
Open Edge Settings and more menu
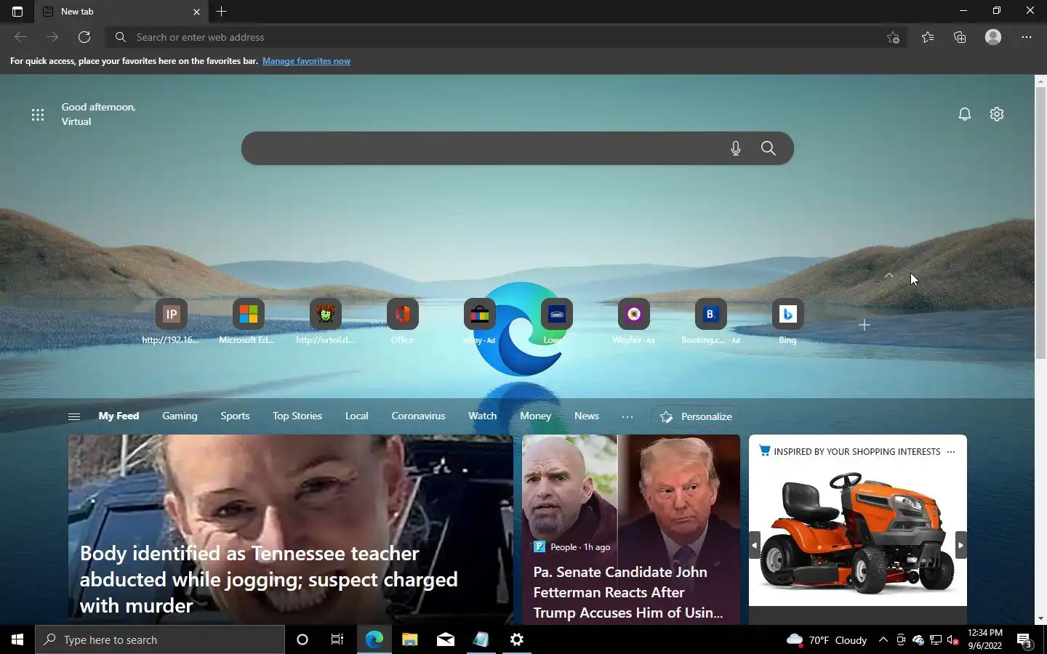1027,37
